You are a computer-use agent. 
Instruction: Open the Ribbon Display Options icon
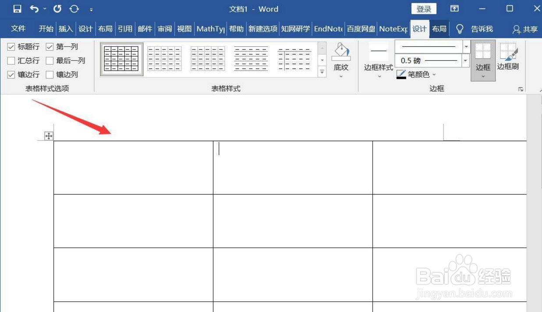tap(455, 9)
